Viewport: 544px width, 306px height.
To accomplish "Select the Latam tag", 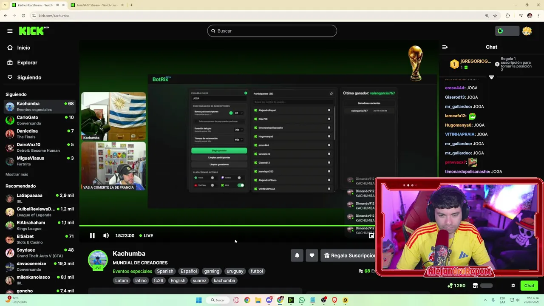I will point(122,280).
